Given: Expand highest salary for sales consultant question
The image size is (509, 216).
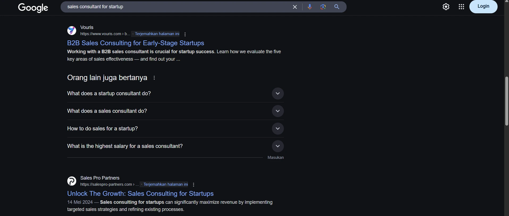Looking at the screenshot, I should coord(175,146).
